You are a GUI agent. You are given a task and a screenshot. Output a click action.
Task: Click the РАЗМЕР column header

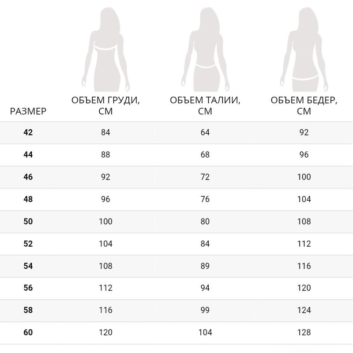point(28,111)
